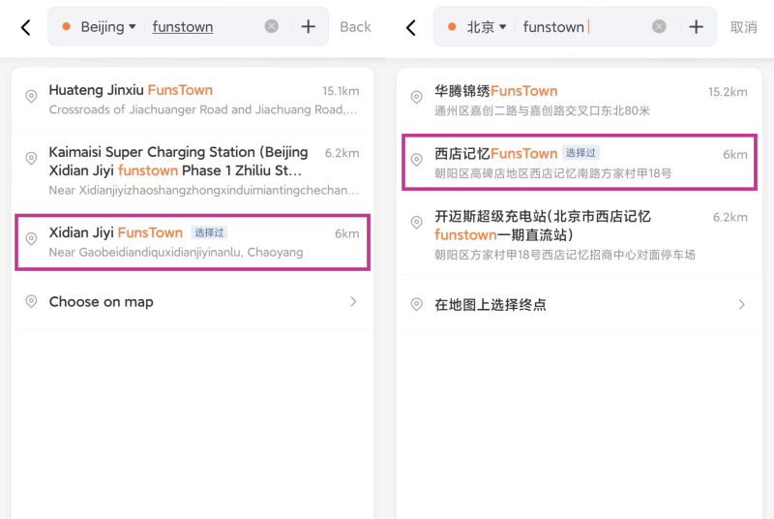
Task: Click the chevron on 在地图上选择终点
Action: point(741,305)
